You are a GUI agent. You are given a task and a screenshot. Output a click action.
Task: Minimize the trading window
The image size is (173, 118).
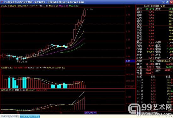163,2
